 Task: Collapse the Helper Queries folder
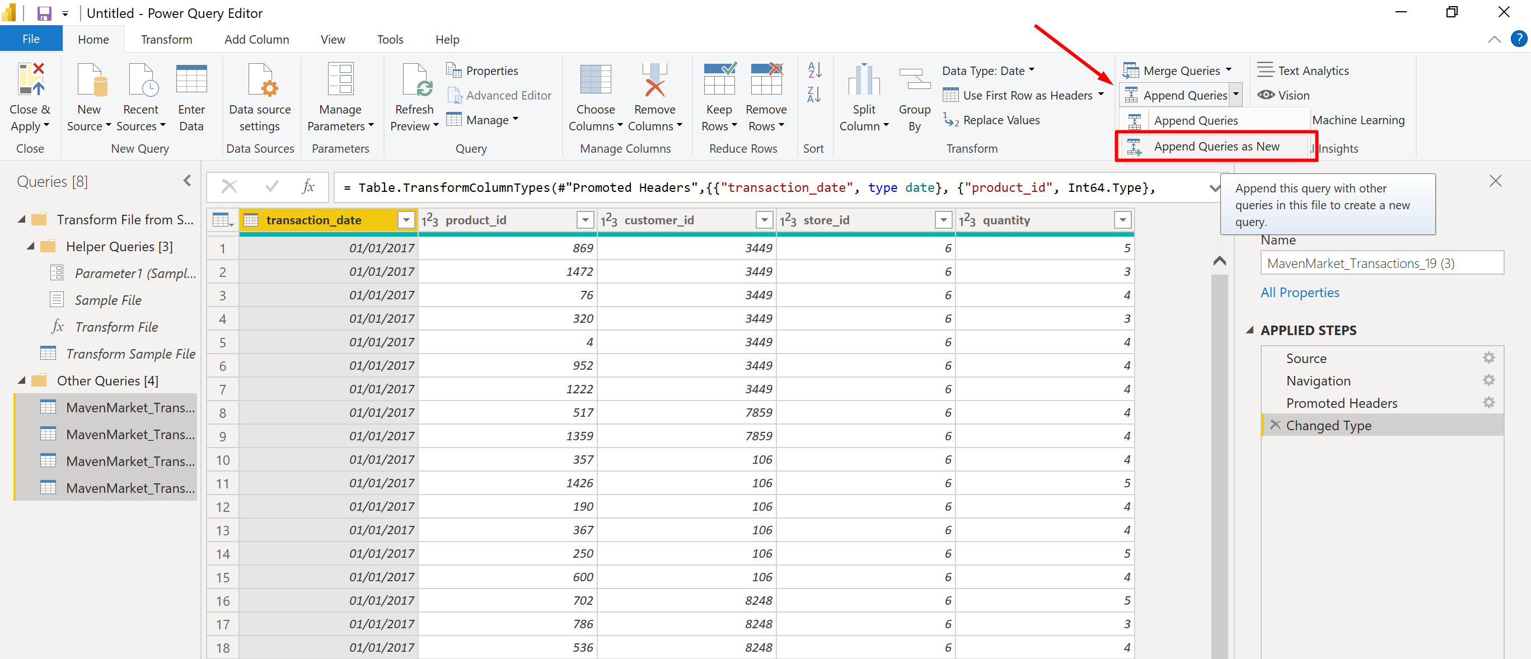30,246
